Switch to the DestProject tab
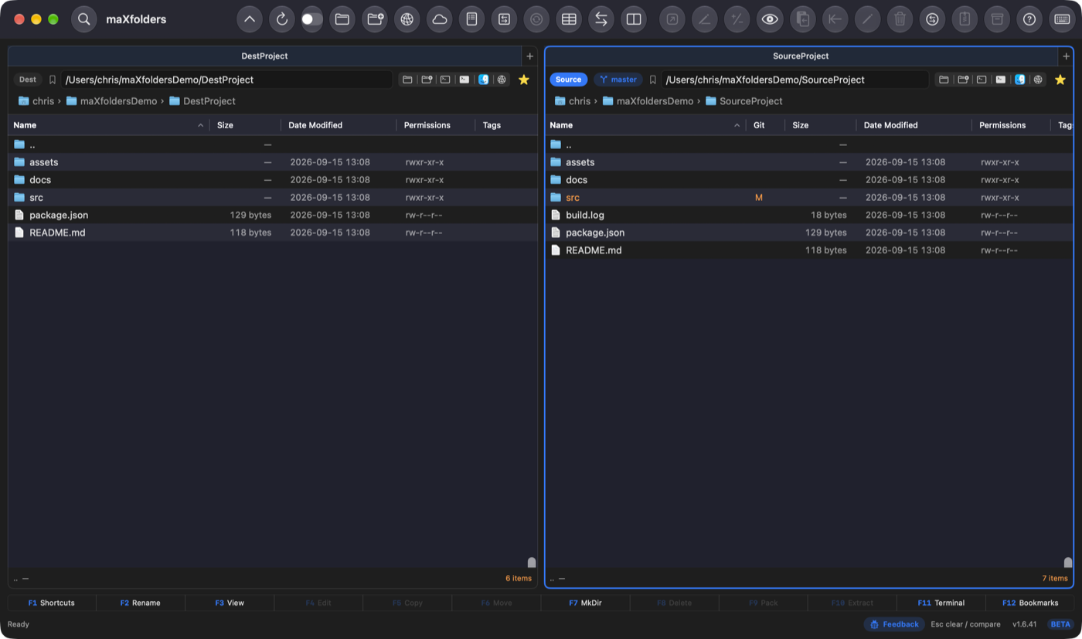The width and height of the screenshot is (1082, 639). point(264,56)
